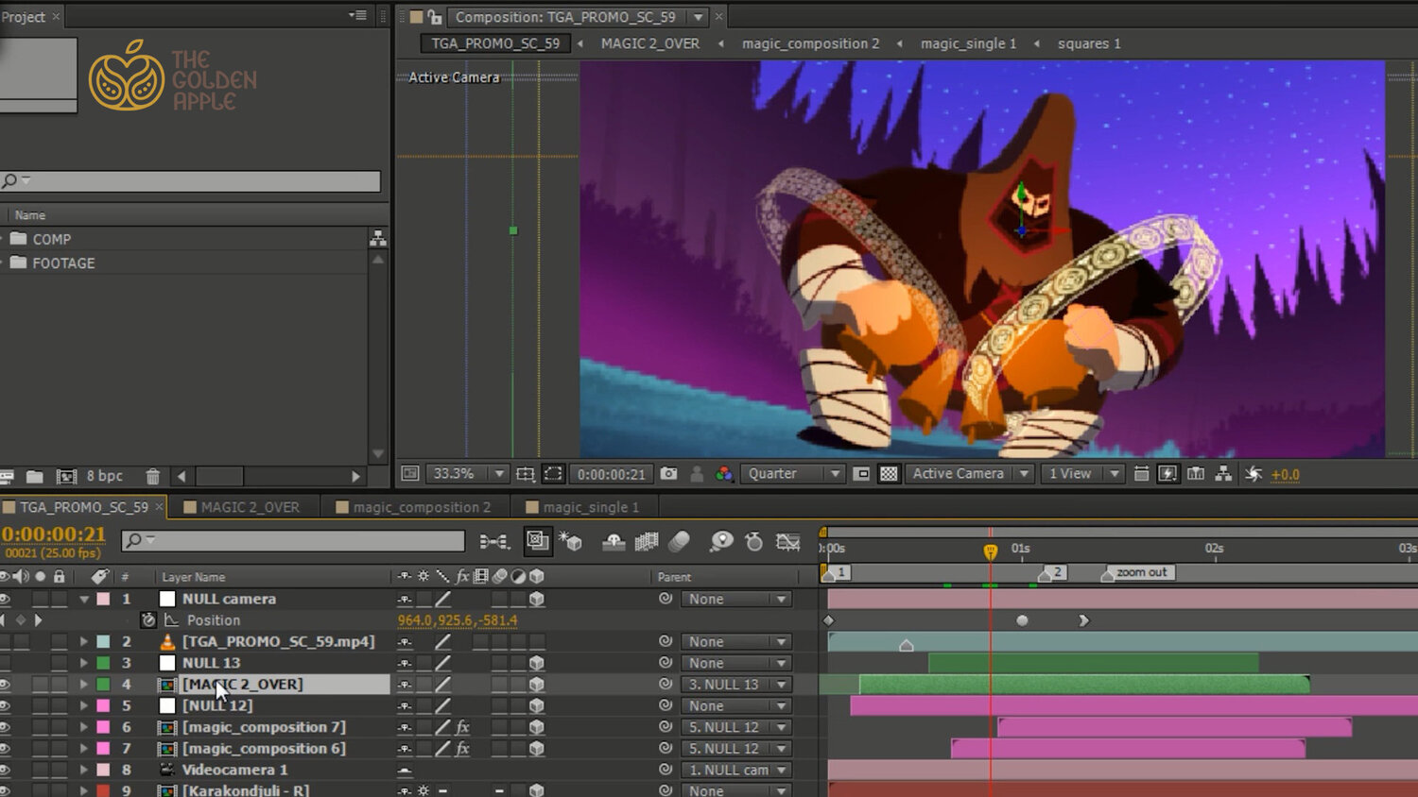Image resolution: width=1418 pixels, height=797 pixels.
Task: Create a new composition icon in Project panel
Action: pyautogui.click(x=66, y=477)
